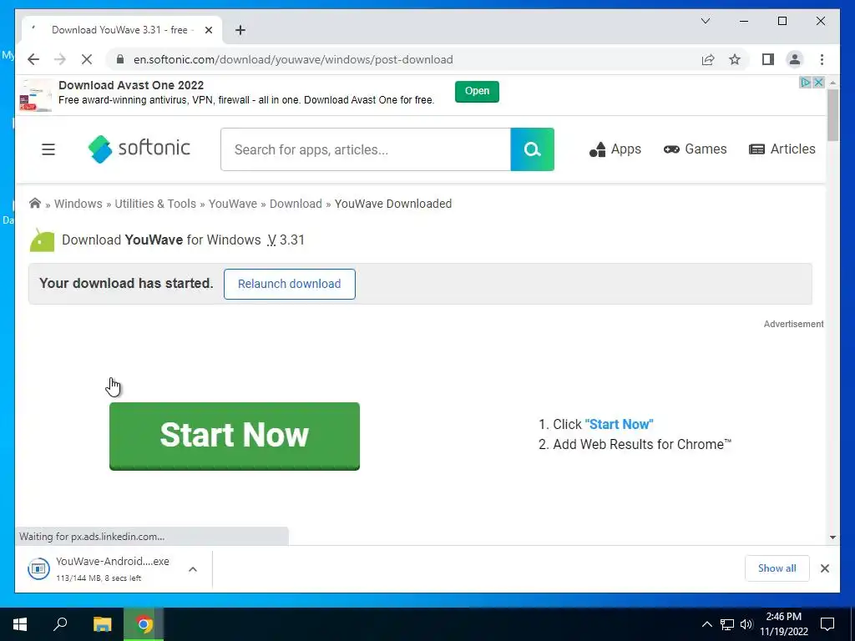Open the tab search dropdown arrow
Screen dimensions: 855x641
click(705, 21)
